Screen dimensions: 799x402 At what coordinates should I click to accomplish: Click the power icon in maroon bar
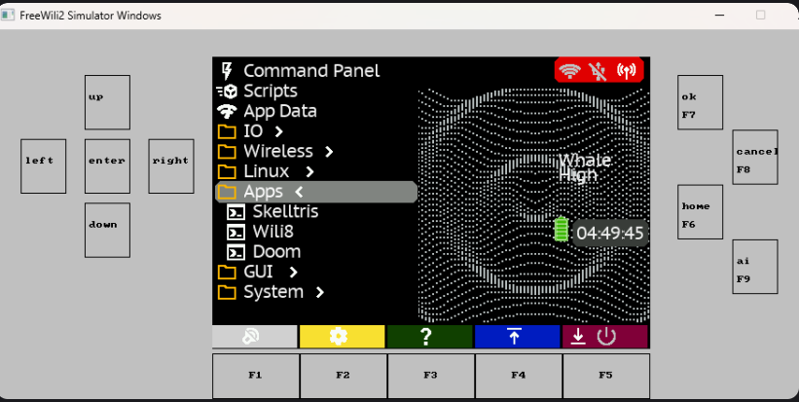point(606,337)
